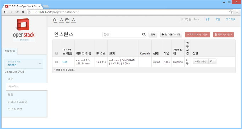242x129 pixels.
Task: Open the Chrome hamburger menu
Action: point(237,12)
